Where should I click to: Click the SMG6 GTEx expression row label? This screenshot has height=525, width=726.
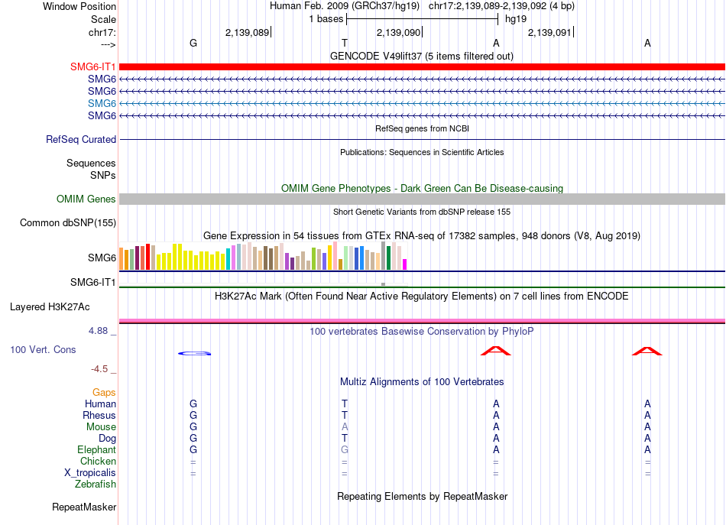[102, 258]
